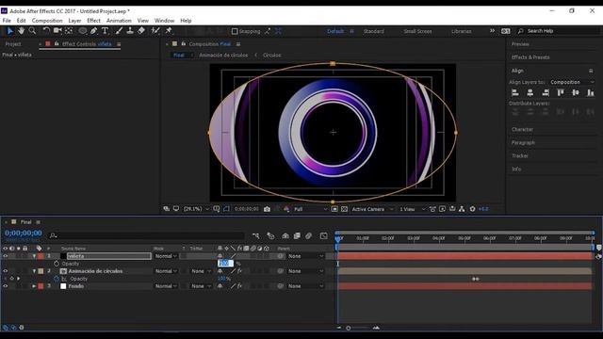Open the magnification ratio dropdown 29.1%
This screenshot has width=603, height=339.
click(x=196, y=209)
